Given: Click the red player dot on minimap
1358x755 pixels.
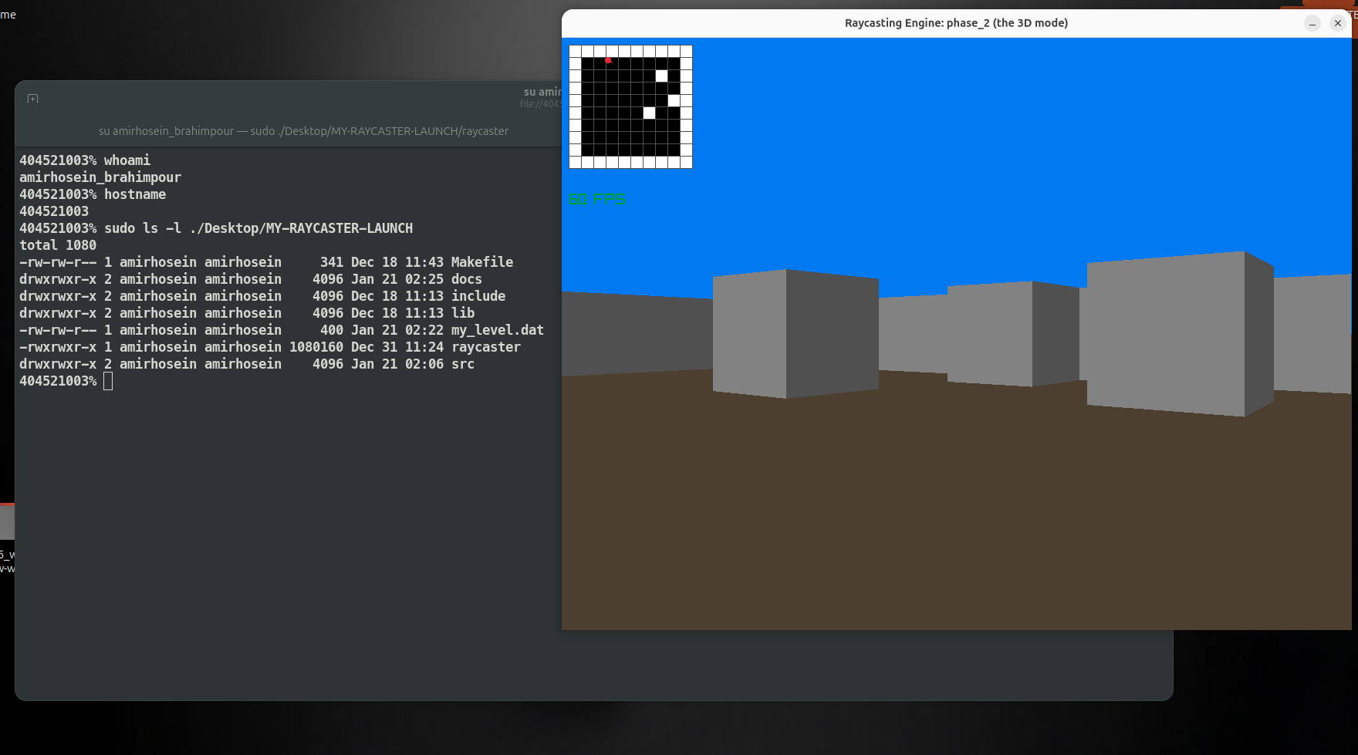Looking at the screenshot, I should 608,60.
